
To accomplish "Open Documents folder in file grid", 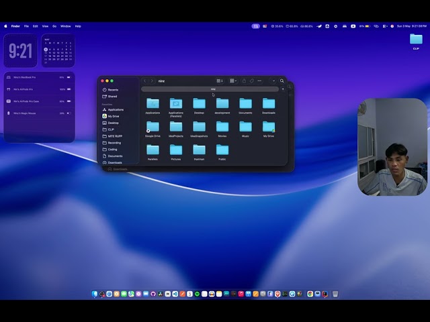I will pyautogui.click(x=245, y=106).
